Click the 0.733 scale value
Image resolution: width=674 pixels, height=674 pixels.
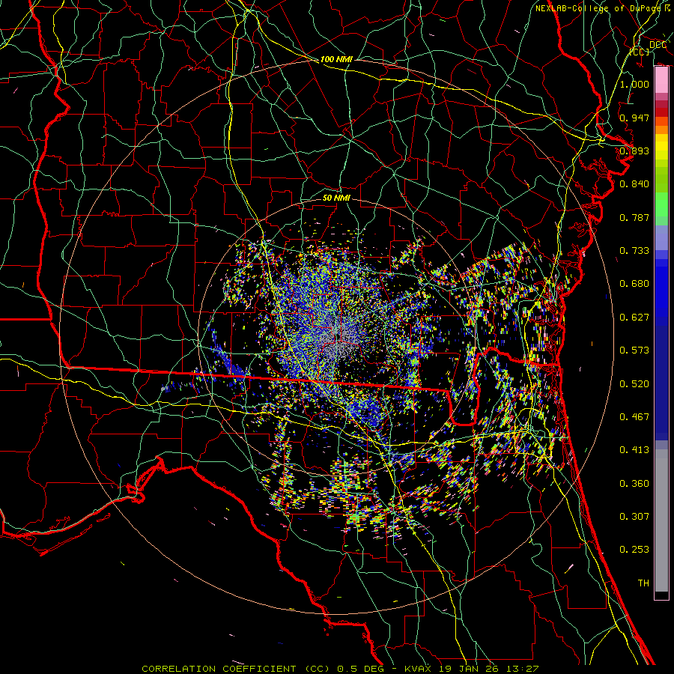[634, 251]
